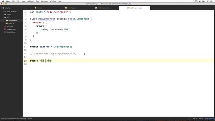
Task: Click the LF line ending selector
Action: [189, 119]
